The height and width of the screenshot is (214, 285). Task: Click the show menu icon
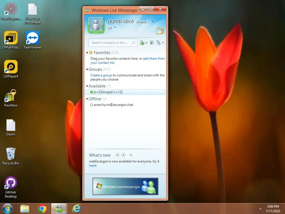coord(158,43)
